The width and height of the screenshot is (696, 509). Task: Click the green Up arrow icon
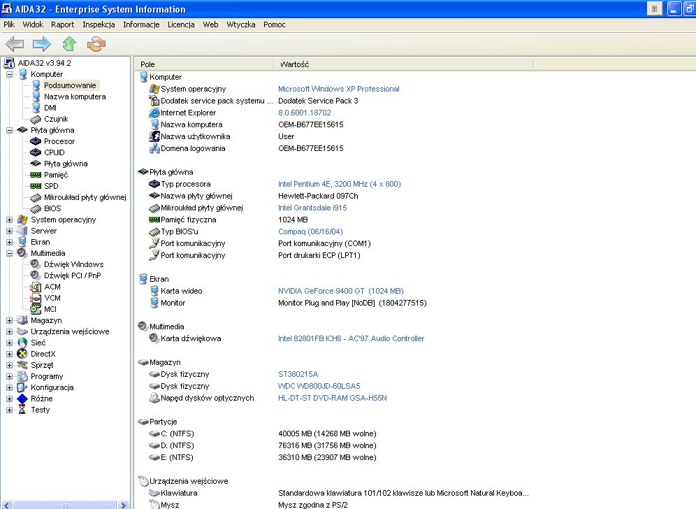(68, 44)
